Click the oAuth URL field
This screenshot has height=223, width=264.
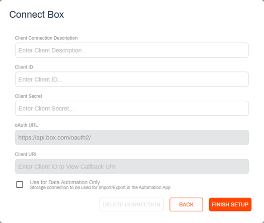pyautogui.click(x=132, y=137)
